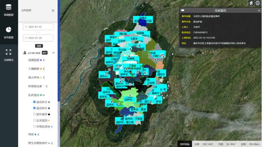Click the 2022-01-01 start date field
The width and height of the screenshot is (262, 147).
click(x=39, y=27)
